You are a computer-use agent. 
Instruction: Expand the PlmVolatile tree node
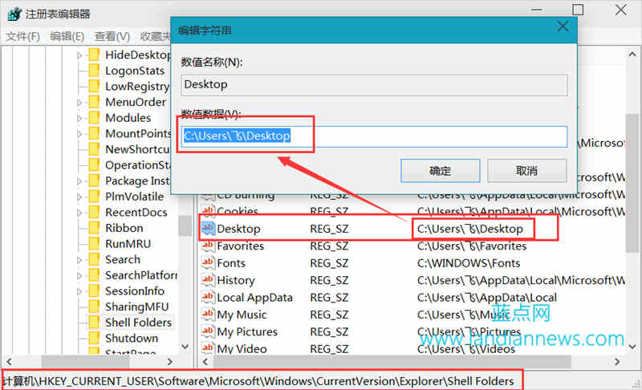pos(79,197)
